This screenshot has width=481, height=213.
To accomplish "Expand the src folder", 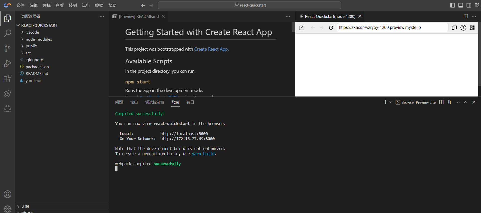I will pyautogui.click(x=28, y=53).
